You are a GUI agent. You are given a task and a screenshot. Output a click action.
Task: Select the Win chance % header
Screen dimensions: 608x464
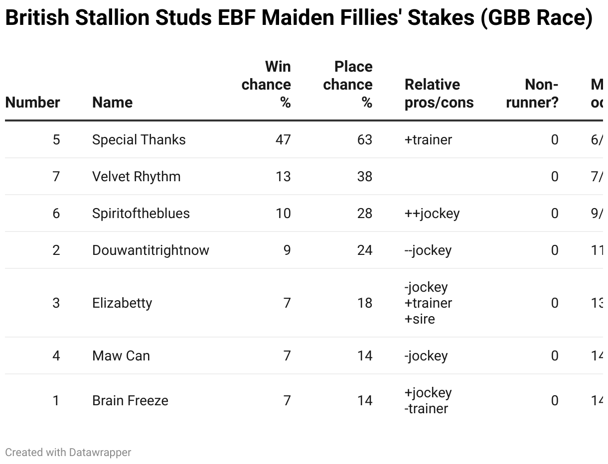click(x=266, y=85)
